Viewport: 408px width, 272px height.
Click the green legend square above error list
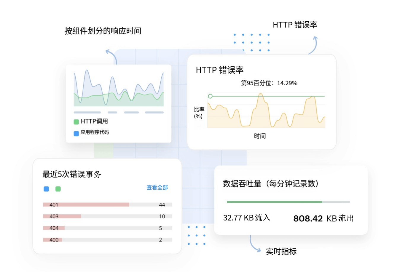coord(58,189)
